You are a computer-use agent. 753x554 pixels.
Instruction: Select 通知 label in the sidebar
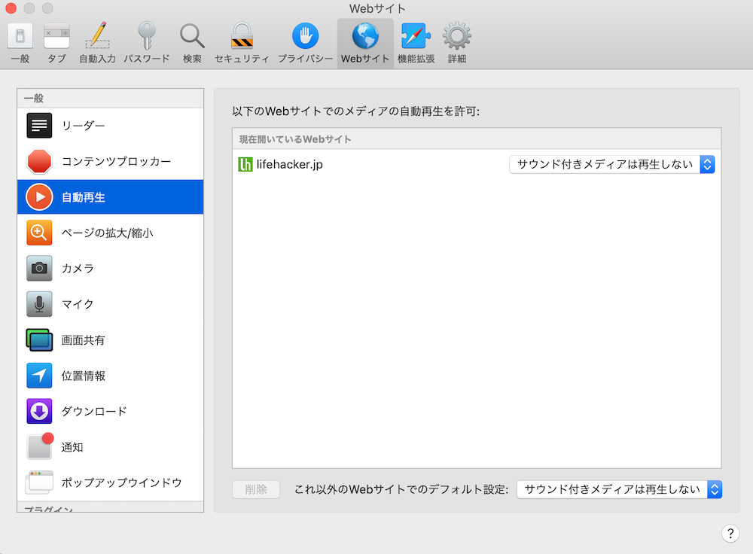(x=72, y=447)
